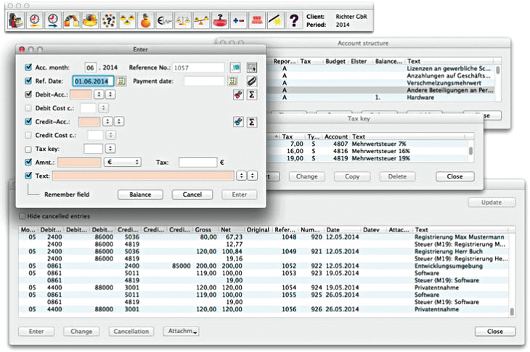This screenshot has height=352, width=530.
Task: Click the sum (Σ) icon for Debit-Acc.
Action: point(252,95)
